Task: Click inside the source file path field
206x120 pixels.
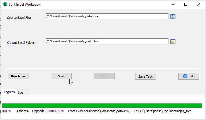Action: (x=107, y=16)
